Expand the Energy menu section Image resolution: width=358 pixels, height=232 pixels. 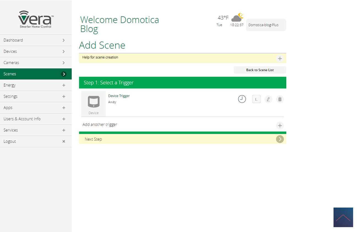pyautogui.click(x=64, y=85)
